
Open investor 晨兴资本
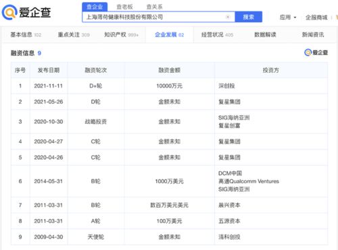pyautogui.click(x=229, y=205)
